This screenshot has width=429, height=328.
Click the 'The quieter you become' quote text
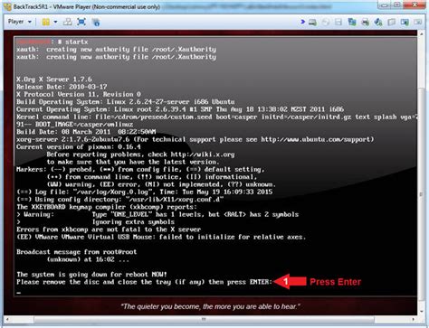(x=210, y=306)
